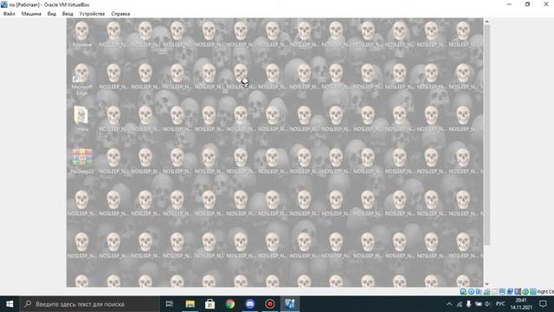Open the Файл menu

tap(10, 14)
